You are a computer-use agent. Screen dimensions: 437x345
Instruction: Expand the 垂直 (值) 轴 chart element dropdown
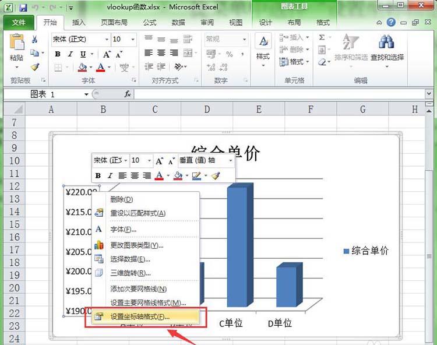(x=231, y=160)
